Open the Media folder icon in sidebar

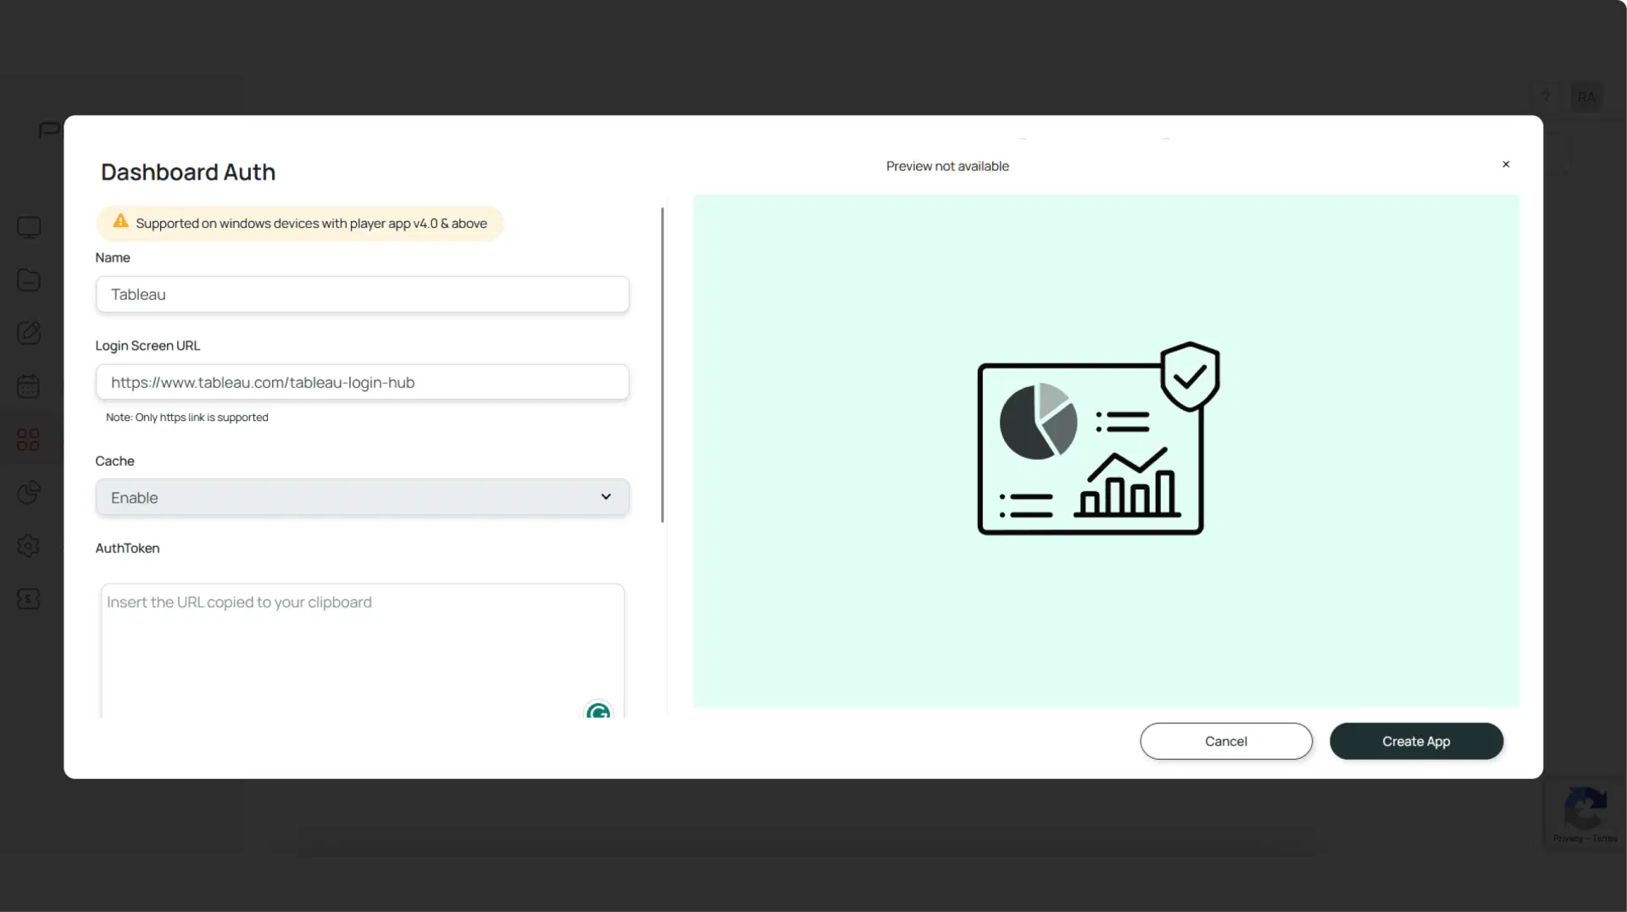click(29, 279)
